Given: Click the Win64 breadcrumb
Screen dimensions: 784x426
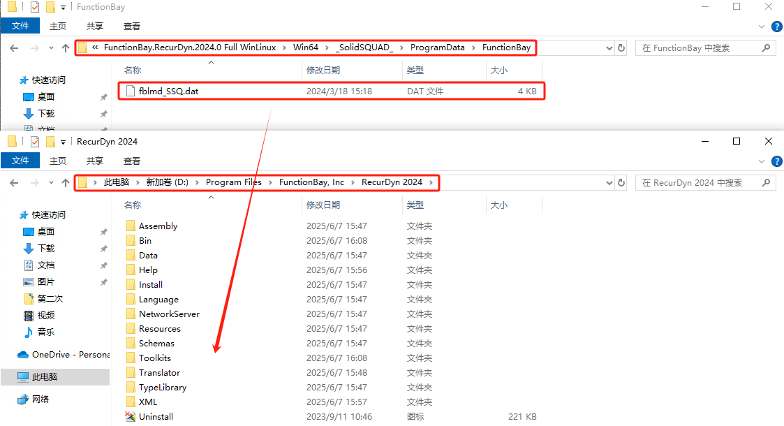Looking at the screenshot, I should [x=306, y=47].
